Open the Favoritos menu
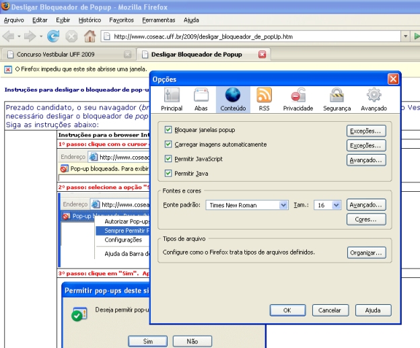Image resolution: width=420 pixels, height=348 pixels. click(x=121, y=20)
